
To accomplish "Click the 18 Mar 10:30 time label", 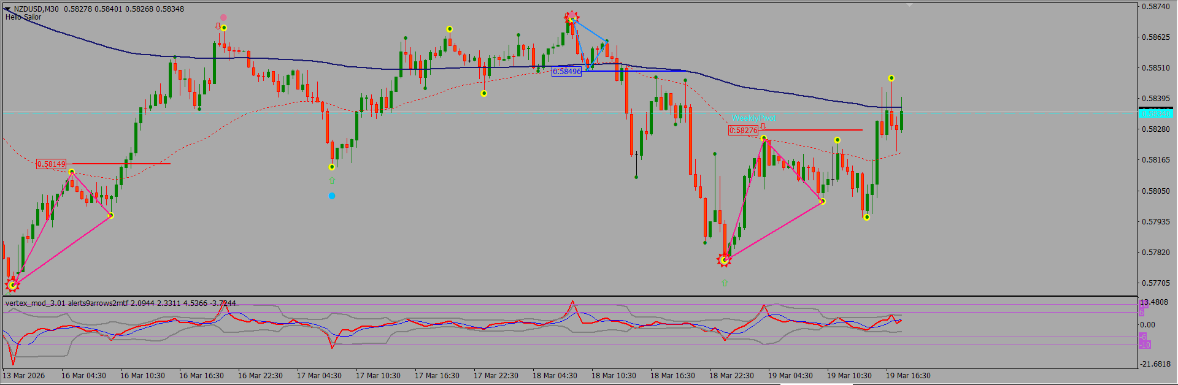I will click(x=614, y=376).
